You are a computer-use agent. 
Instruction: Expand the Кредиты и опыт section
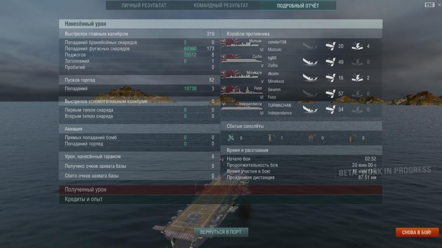[x=221, y=199]
